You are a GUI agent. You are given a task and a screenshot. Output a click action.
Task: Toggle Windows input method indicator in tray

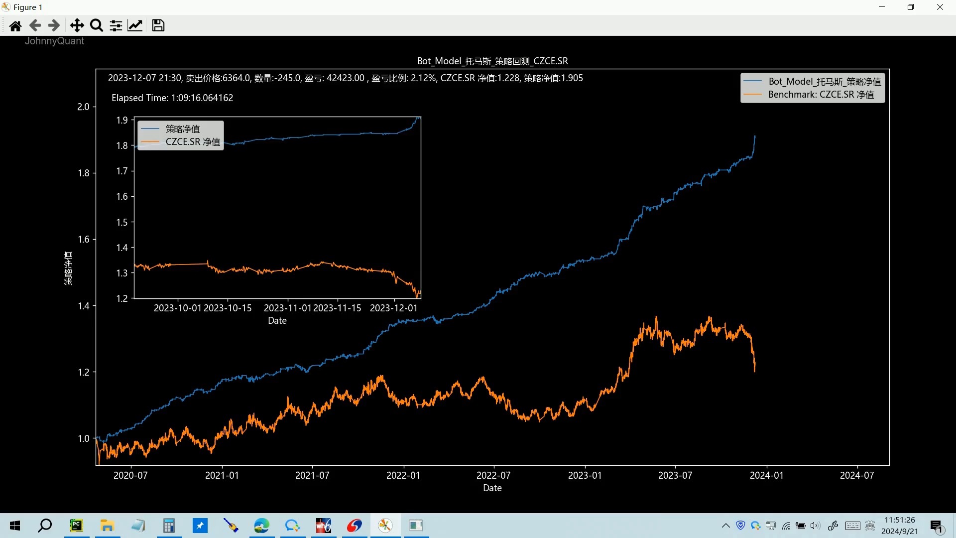coord(870,526)
